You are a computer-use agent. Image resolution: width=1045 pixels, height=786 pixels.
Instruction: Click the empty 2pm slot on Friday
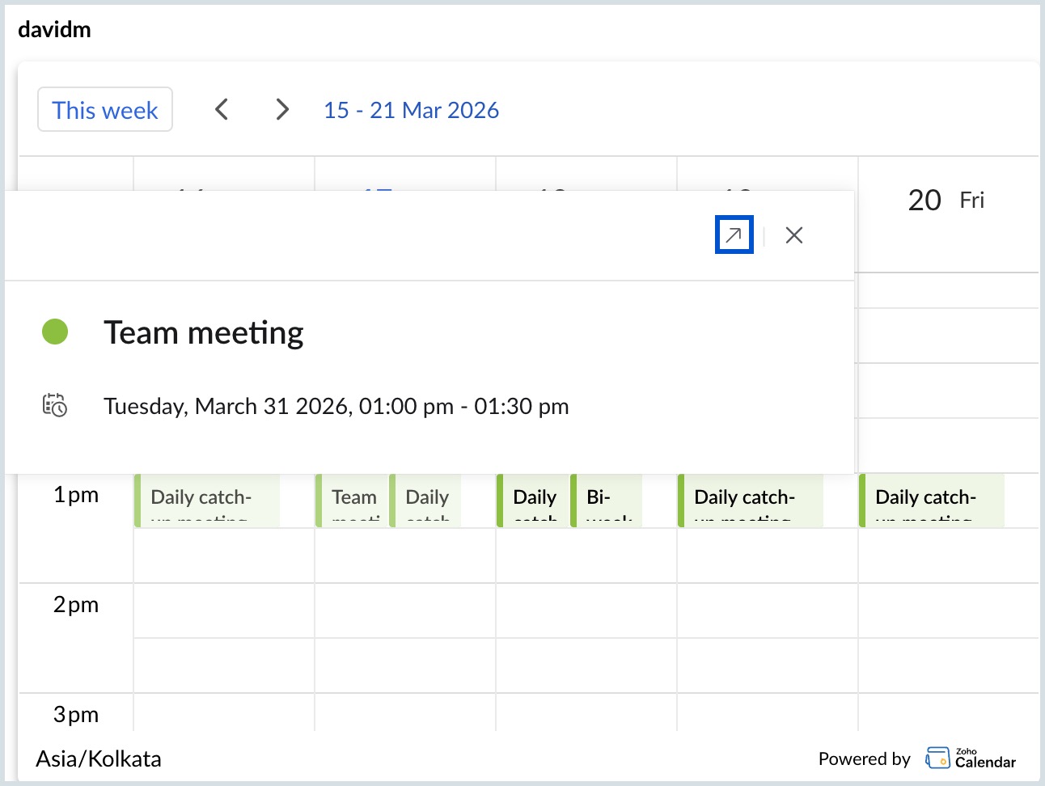coord(948,611)
